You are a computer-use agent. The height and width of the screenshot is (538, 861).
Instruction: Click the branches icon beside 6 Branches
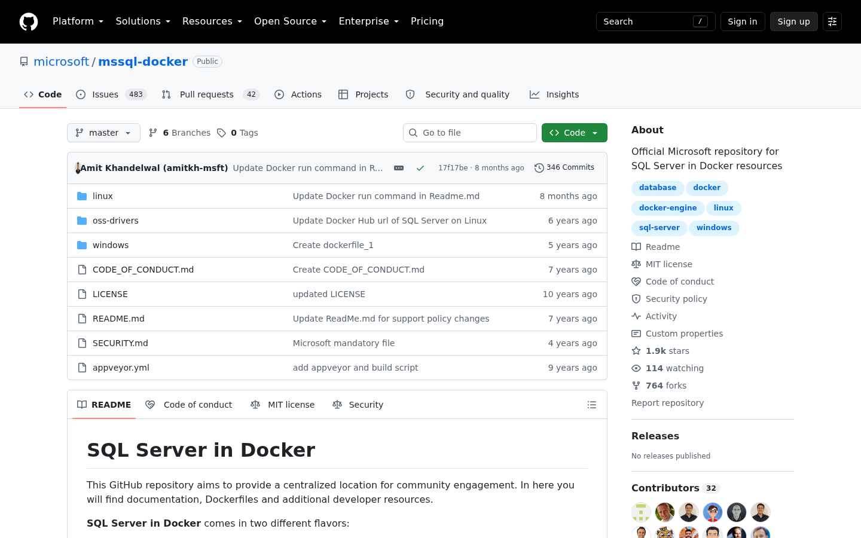153,133
